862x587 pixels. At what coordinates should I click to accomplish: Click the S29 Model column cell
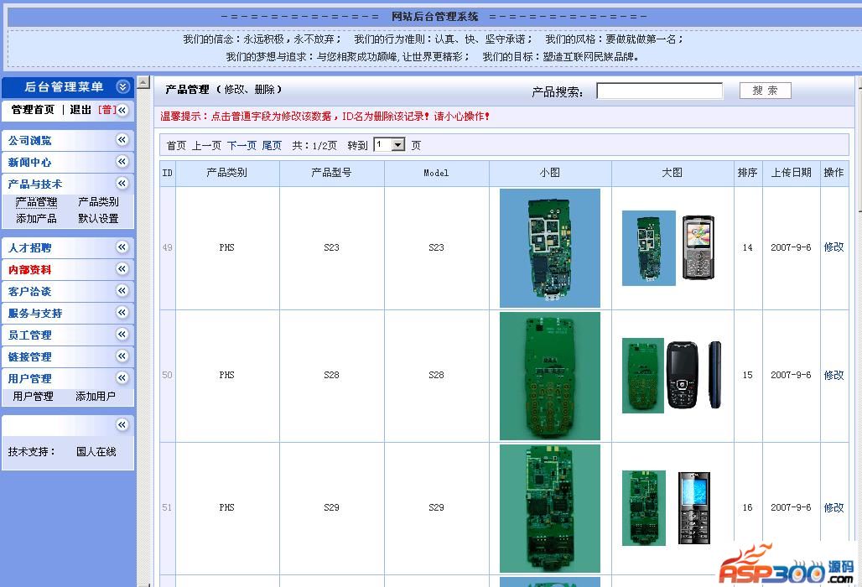[437, 508]
